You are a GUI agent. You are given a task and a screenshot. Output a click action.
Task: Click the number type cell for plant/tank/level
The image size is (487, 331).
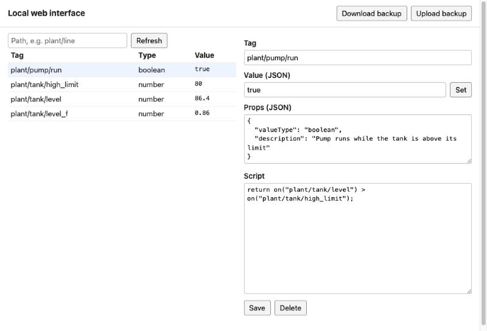pyautogui.click(x=151, y=99)
